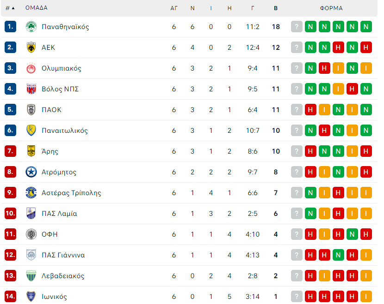384x304 pixels.
Task: Sort table by the # rank column arrow
Action: [x=10, y=8]
